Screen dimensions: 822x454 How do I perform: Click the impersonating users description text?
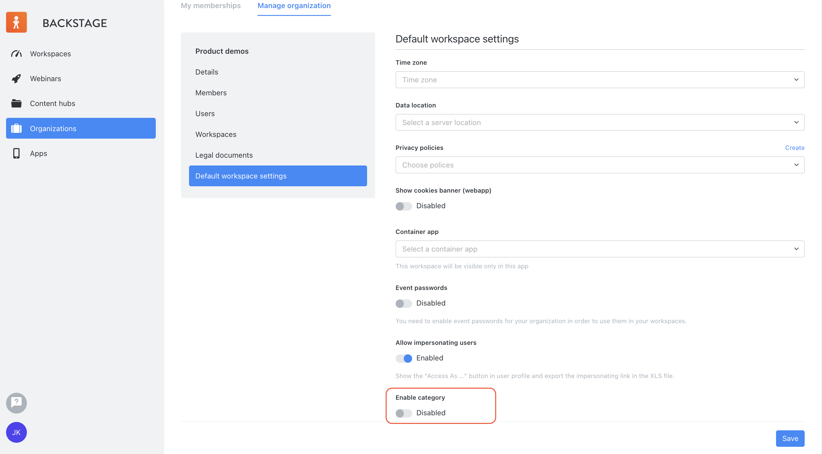[535, 376]
